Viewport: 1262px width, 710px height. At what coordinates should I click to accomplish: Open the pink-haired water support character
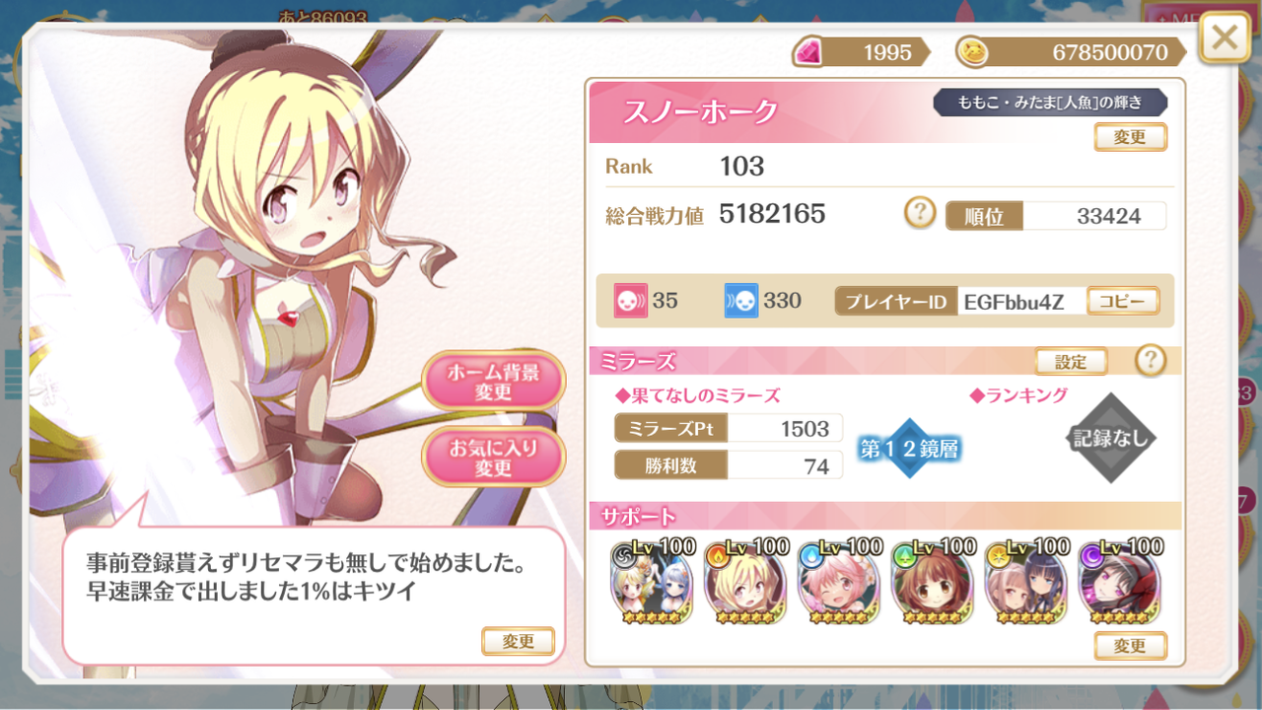point(840,582)
